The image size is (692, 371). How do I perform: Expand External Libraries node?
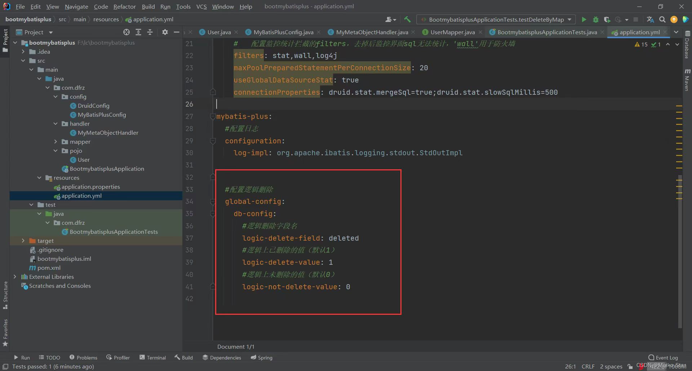point(15,277)
